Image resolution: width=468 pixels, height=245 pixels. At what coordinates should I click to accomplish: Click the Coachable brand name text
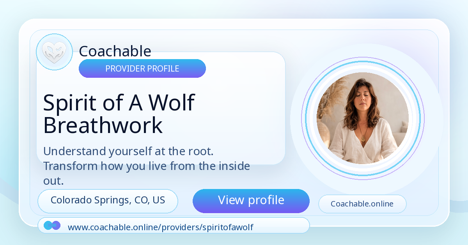[115, 51]
